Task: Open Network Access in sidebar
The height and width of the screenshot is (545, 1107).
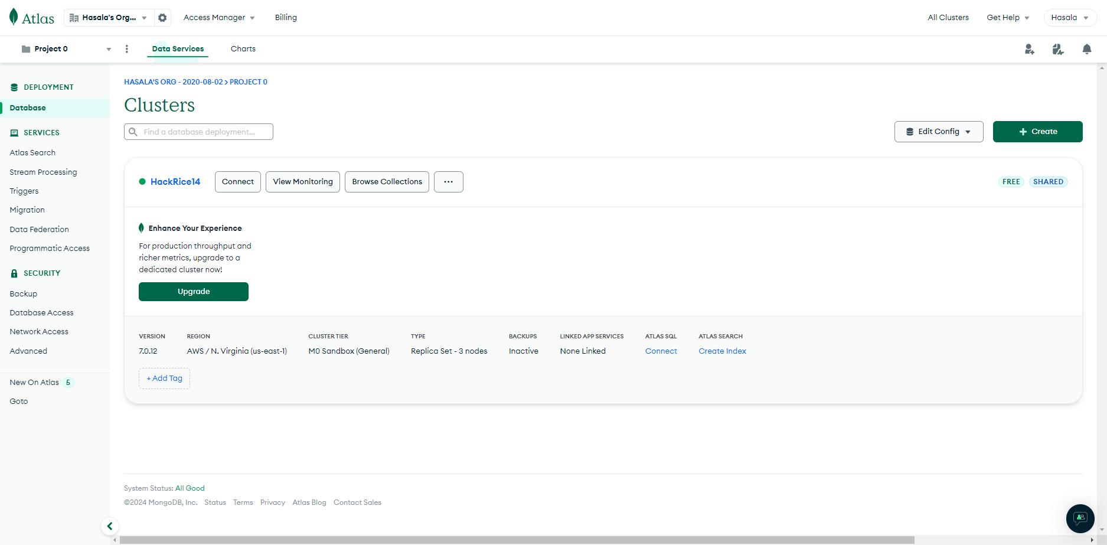Action: coord(39,332)
